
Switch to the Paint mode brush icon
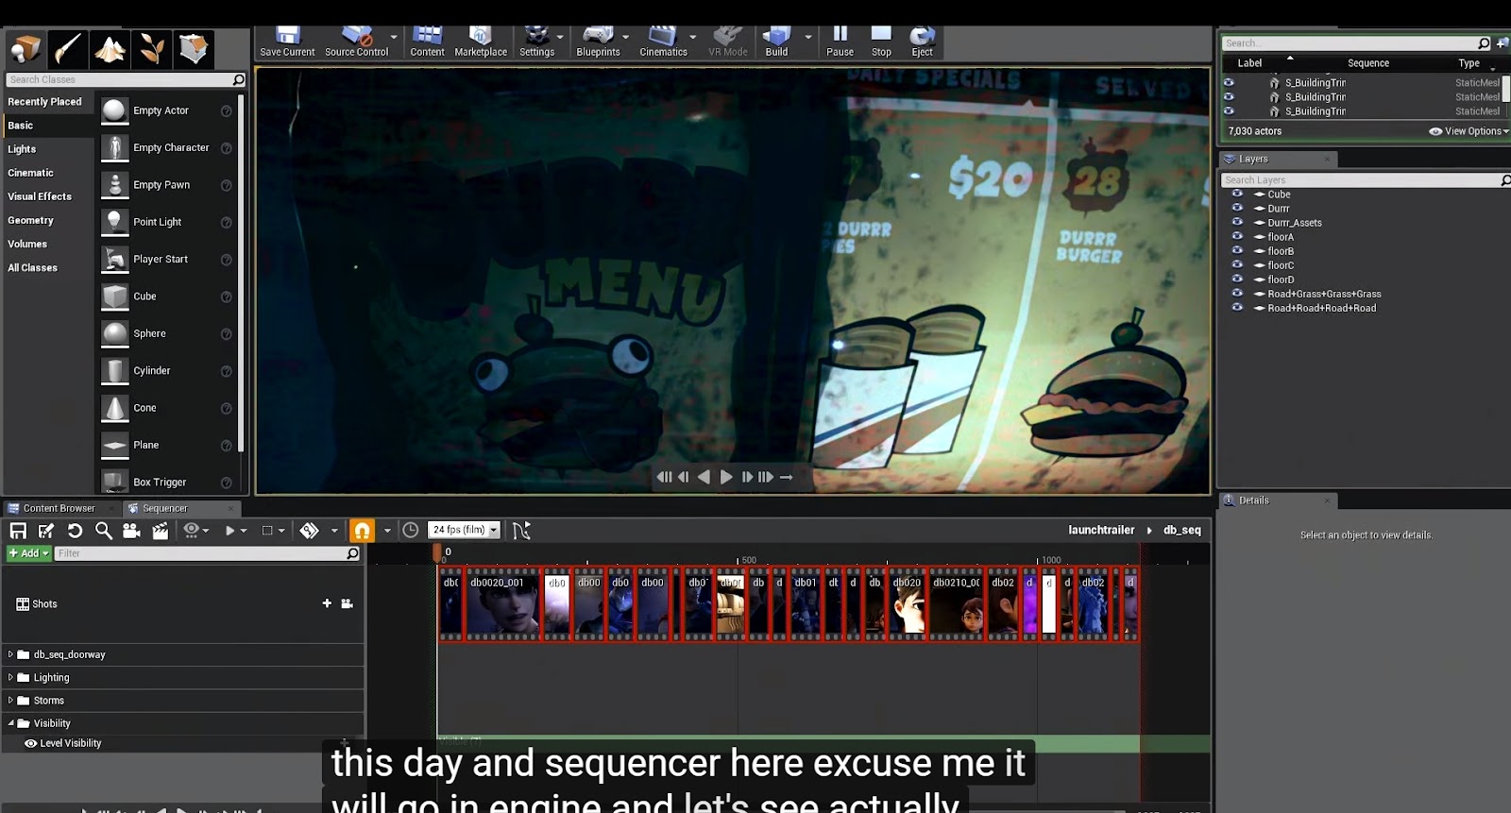(x=68, y=49)
